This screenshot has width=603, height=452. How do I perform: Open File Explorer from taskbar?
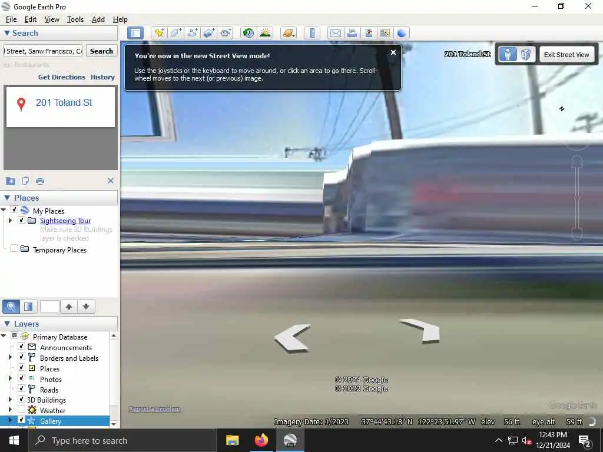(232, 440)
